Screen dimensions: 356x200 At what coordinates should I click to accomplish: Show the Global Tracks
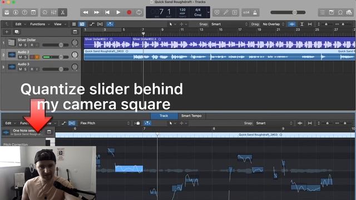[75, 32]
